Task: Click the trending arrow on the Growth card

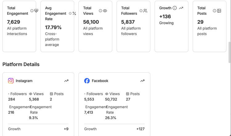Action: click(x=181, y=8)
